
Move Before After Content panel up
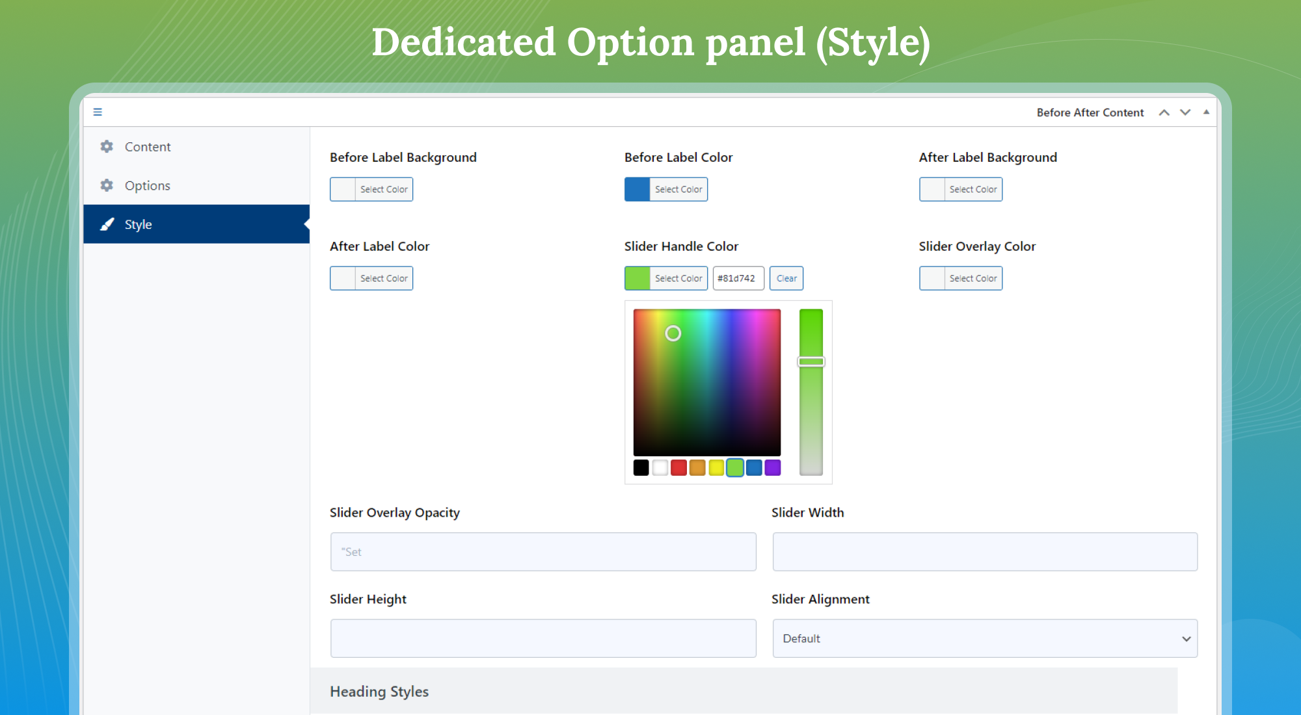1164,112
